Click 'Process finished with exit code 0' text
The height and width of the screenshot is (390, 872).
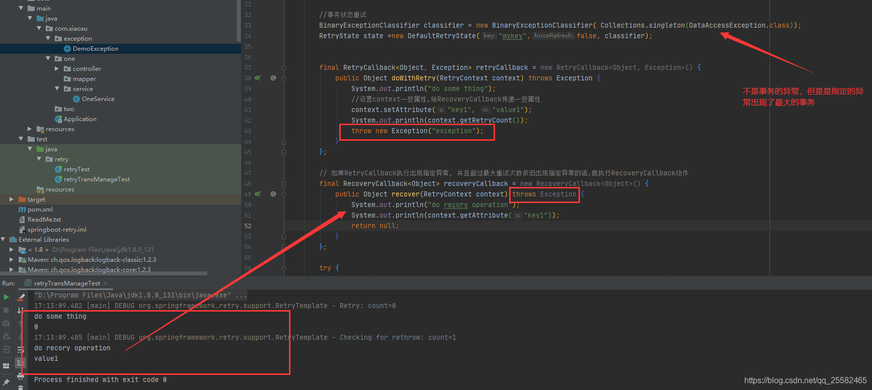coord(101,379)
